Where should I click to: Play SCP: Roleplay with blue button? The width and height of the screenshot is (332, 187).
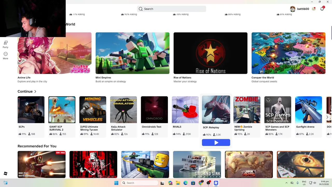tap(216, 142)
